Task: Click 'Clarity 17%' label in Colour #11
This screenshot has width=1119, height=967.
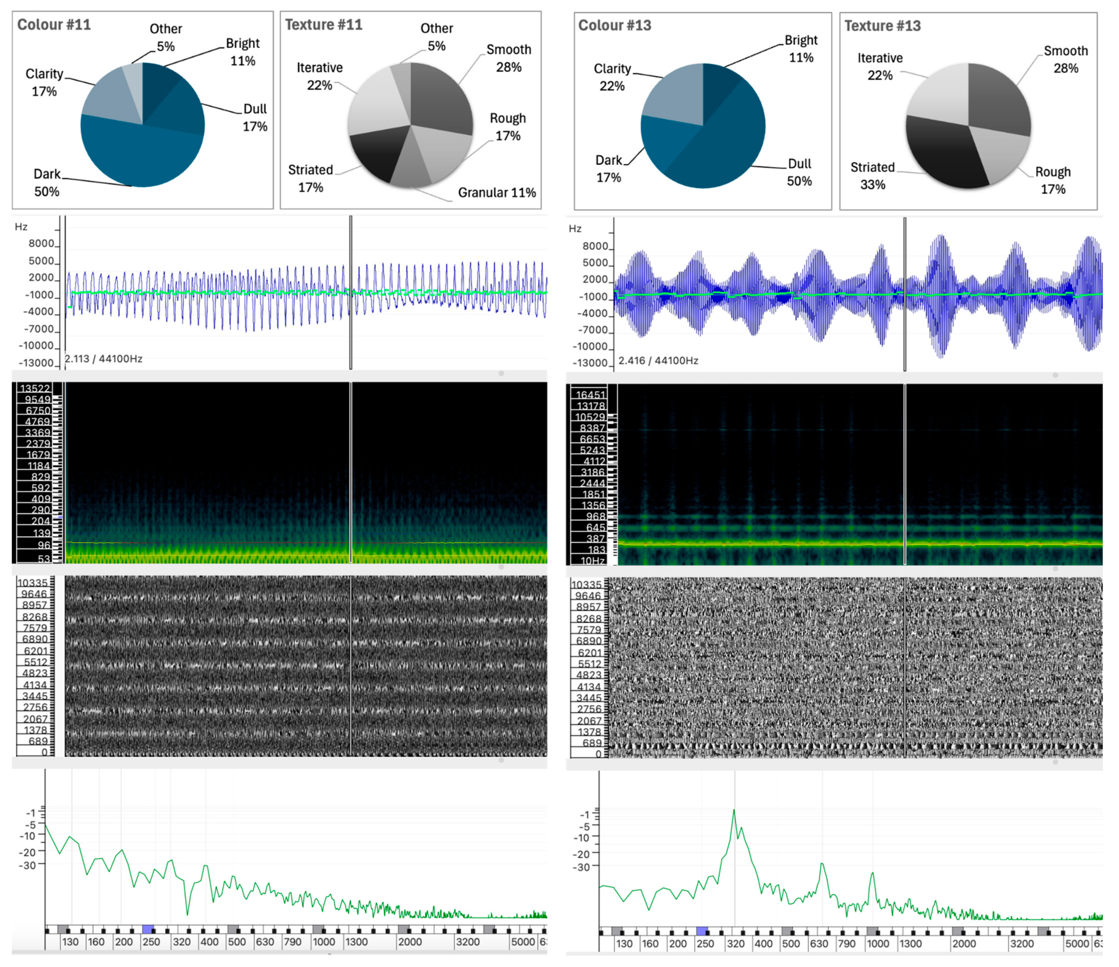Action: coord(44,82)
